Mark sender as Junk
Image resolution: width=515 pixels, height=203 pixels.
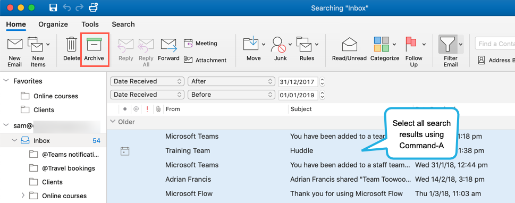279,49
